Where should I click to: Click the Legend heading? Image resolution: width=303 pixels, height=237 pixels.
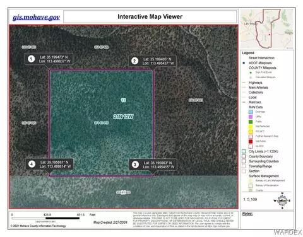[x=248, y=53]
